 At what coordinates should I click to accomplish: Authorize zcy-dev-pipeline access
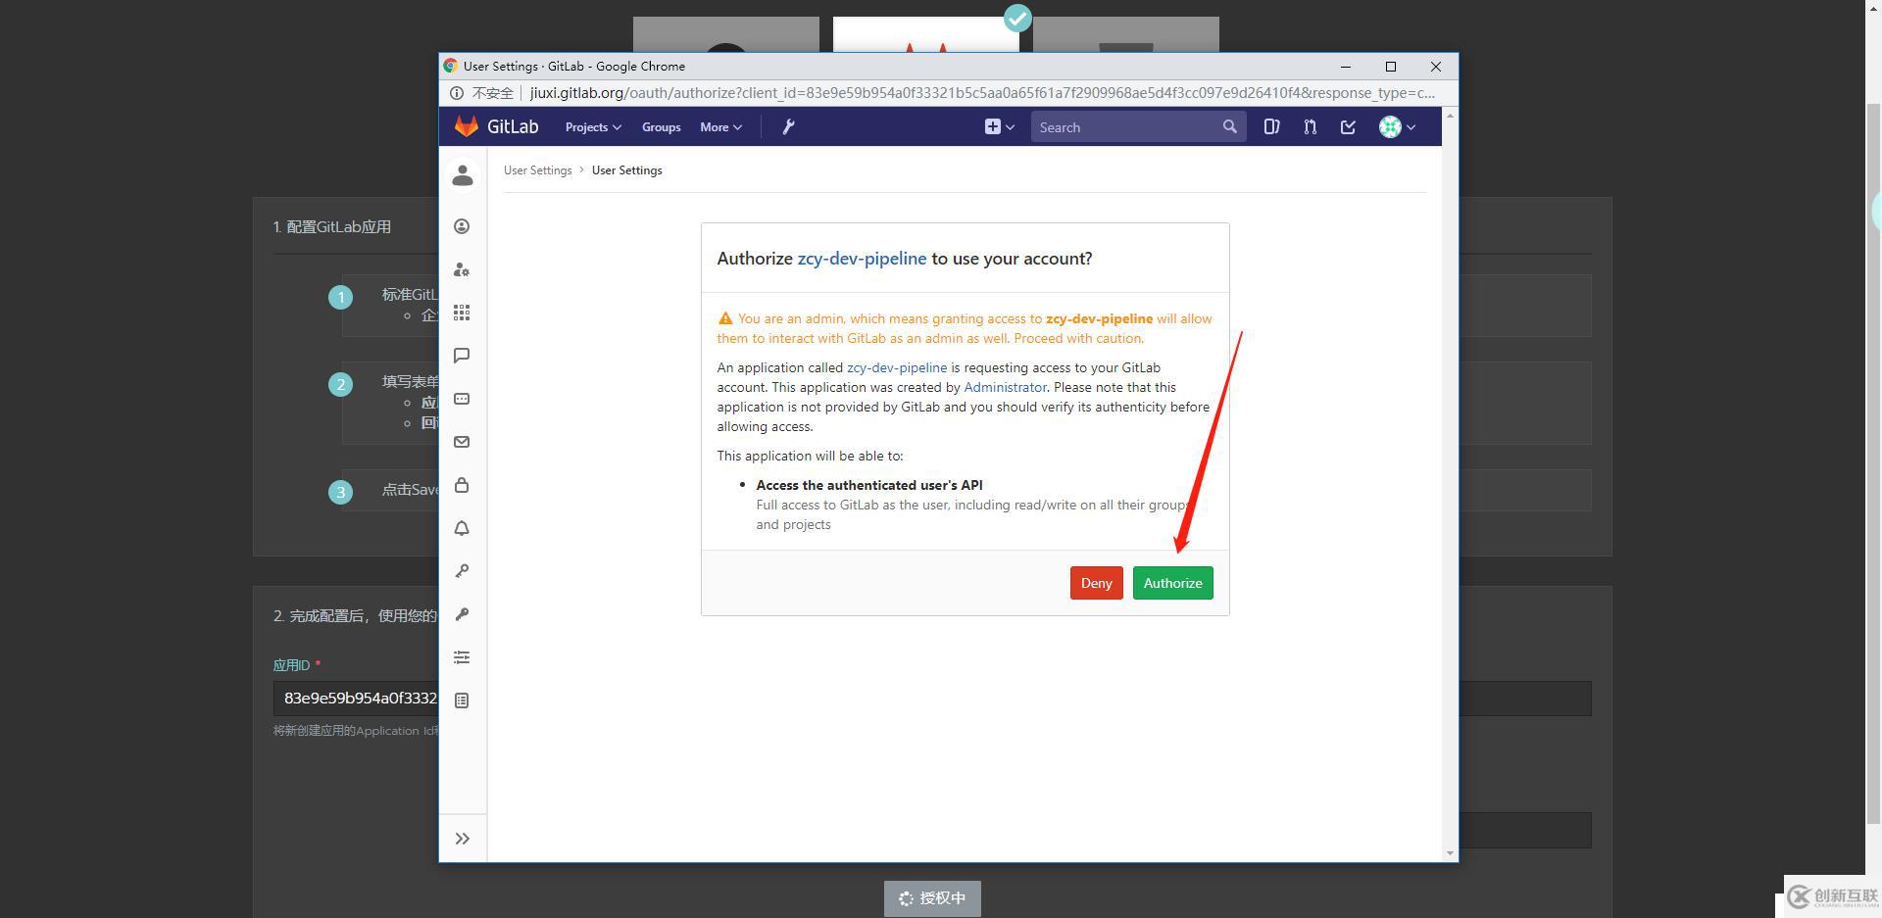pos(1172,582)
